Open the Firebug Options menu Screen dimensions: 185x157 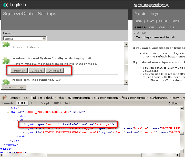click(x=175, y=103)
